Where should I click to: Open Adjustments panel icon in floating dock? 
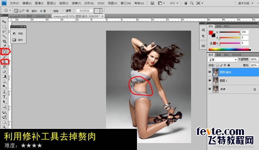pyautogui.click(x=14, y=34)
